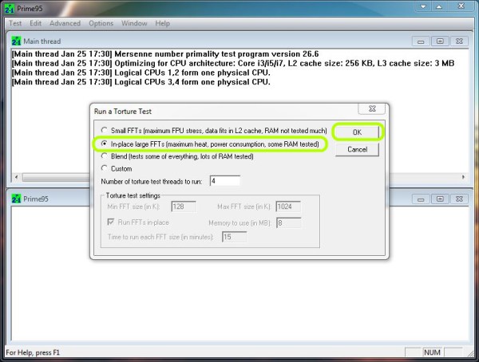Select the Custom torture test option
479x362 pixels.
[x=104, y=168]
